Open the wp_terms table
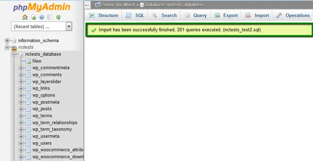Image resolution: width=313 pixels, height=161 pixels. [42, 116]
